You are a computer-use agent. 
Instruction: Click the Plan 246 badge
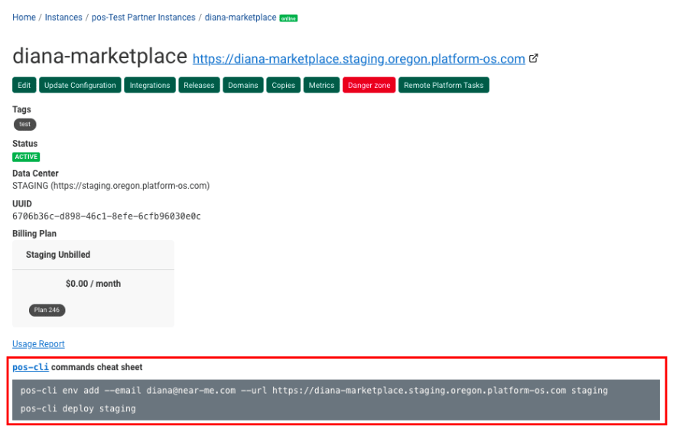pos(47,310)
